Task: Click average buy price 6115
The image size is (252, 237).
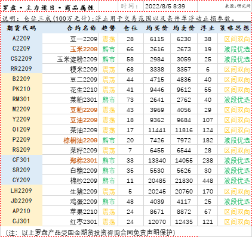Action: tap(157, 39)
